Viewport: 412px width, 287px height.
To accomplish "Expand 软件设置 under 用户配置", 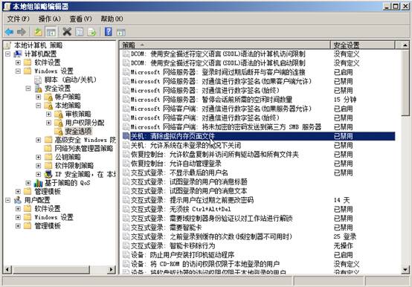I will [18, 209].
